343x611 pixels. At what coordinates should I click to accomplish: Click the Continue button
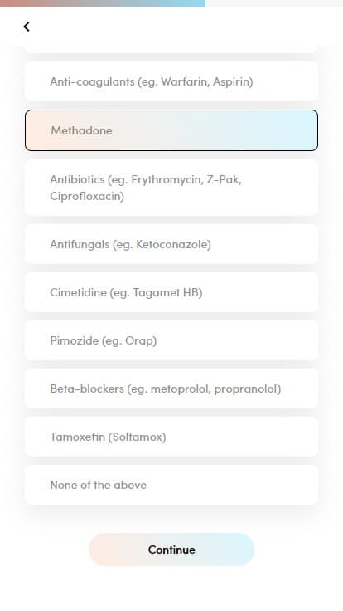pos(171,550)
